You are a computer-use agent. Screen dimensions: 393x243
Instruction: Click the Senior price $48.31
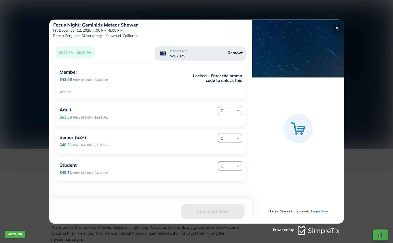coord(66,145)
